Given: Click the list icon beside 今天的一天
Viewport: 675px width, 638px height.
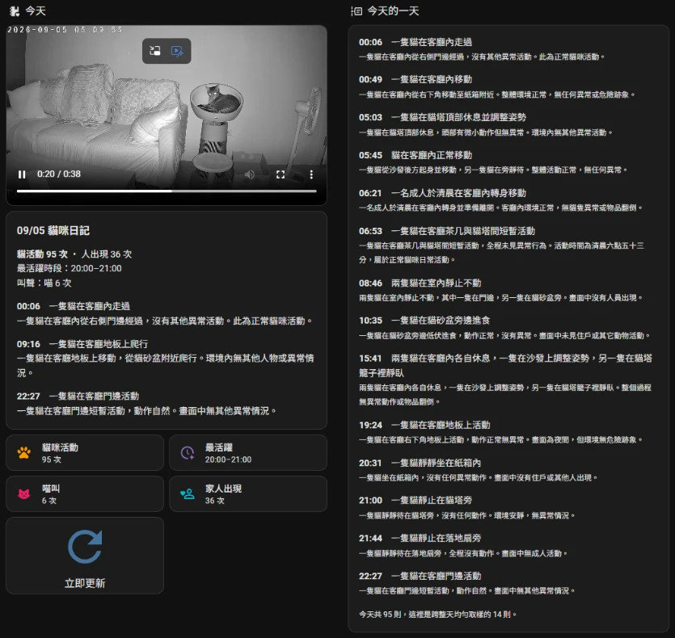Looking at the screenshot, I should point(356,11).
